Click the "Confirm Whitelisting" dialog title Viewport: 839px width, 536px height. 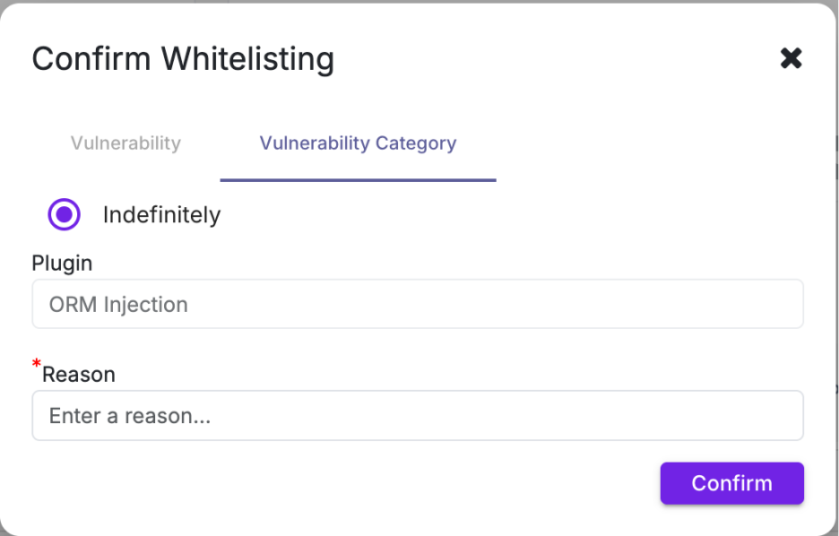(x=183, y=59)
